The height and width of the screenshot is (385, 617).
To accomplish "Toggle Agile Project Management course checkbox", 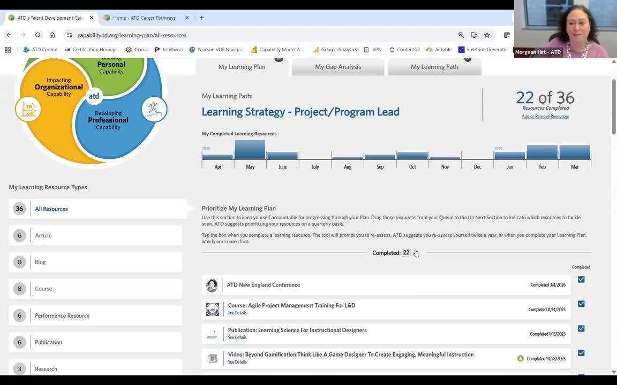I will click(x=581, y=304).
